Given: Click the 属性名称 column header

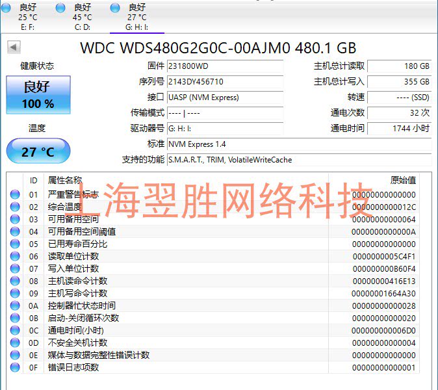Looking at the screenshot, I should [186, 181].
